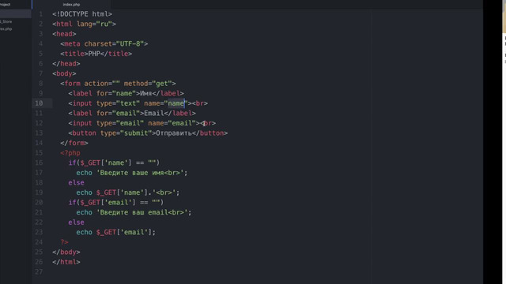Click the label text Имя
This screenshot has width=506, height=284.
pyautogui.click(x=145, y=93)
